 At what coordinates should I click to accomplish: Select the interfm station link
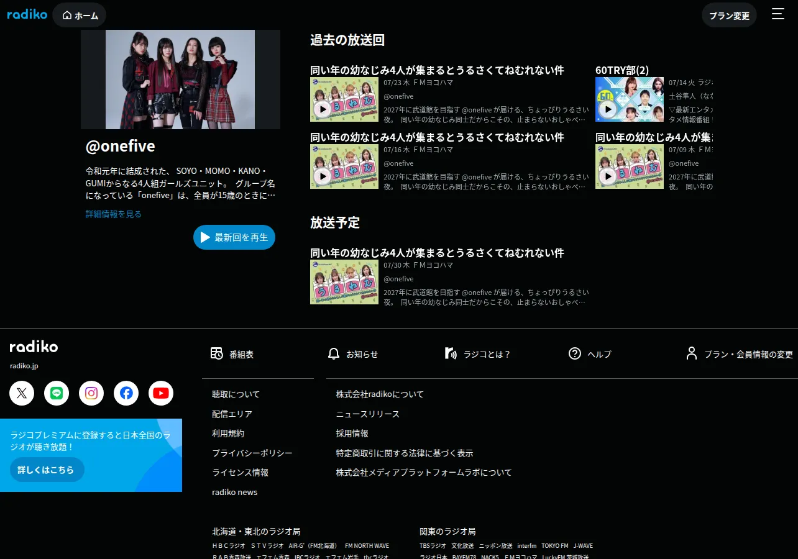tap(527, 546)
